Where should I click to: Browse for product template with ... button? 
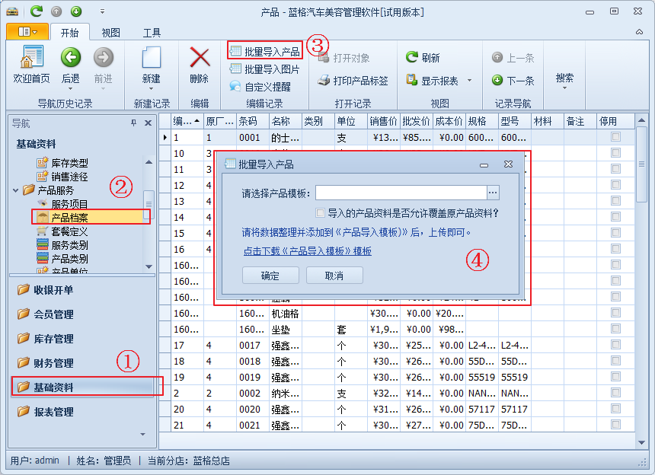(x=493, y=193)
